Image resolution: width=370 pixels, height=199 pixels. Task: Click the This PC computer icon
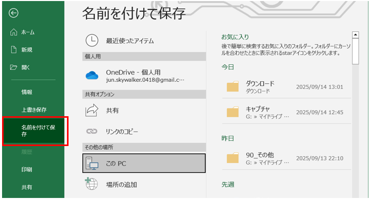tap(92, 163)
